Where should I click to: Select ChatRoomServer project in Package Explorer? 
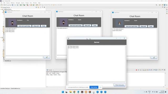point(7,9)
